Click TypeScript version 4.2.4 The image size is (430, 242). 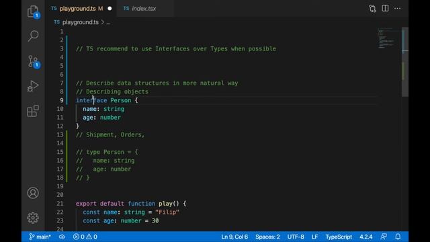pos(366,237)
